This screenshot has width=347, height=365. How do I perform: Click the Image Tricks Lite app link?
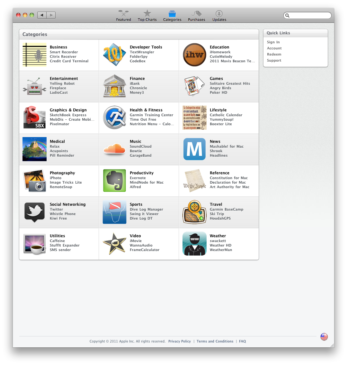click(66, 182)
